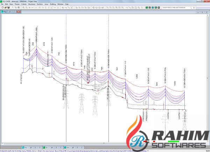The height and width of the screenshot is (152, 210).
Task: Click the horizontal scrollbar in profile view
Action: click(x=104, y=143)
